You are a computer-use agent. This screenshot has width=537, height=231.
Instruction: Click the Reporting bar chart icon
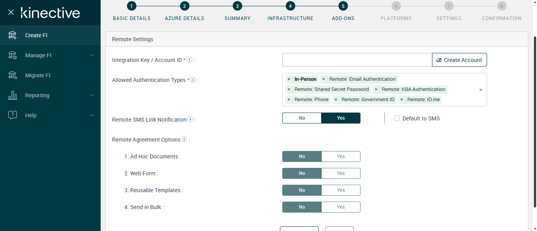(13, 95)
